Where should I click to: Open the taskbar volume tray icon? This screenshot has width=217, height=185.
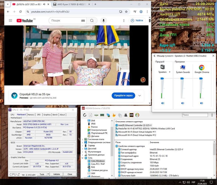click(x=188, y=182)
